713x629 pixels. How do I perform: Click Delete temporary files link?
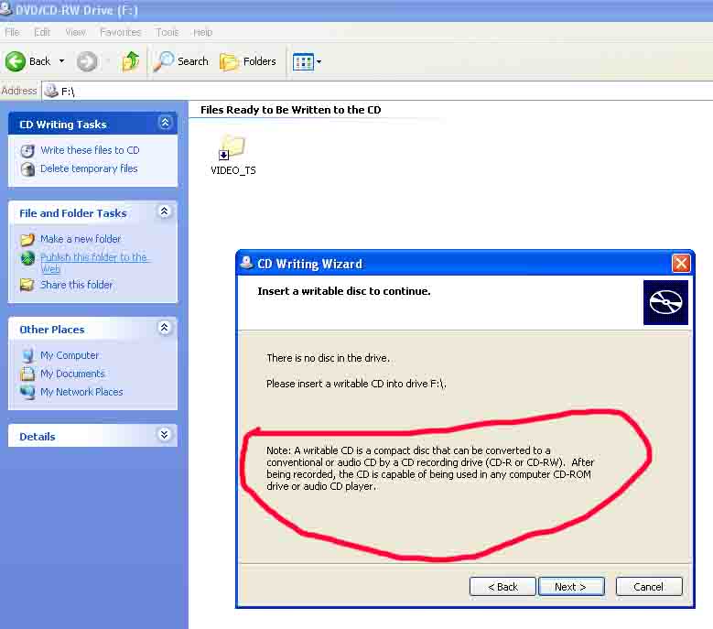coord(89,168)
